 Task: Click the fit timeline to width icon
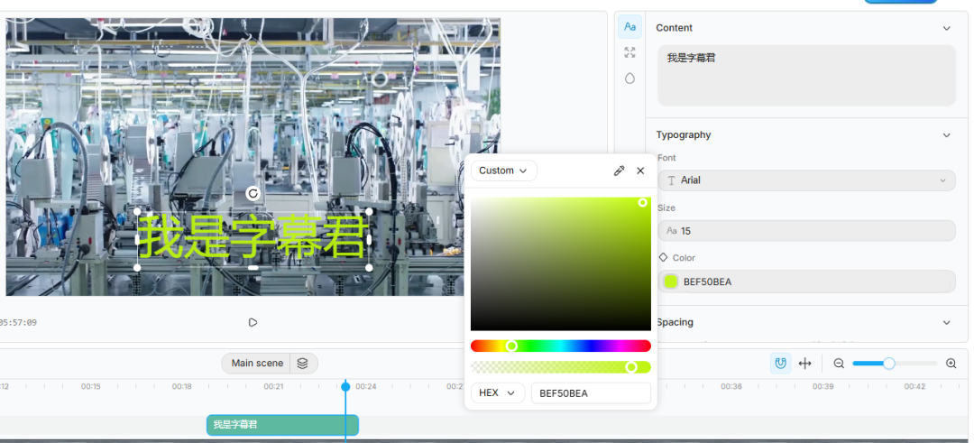click(805, 364)
